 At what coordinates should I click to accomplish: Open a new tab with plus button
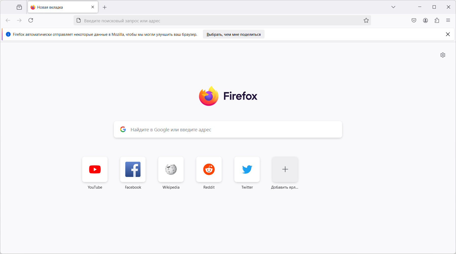pos(104,7)
